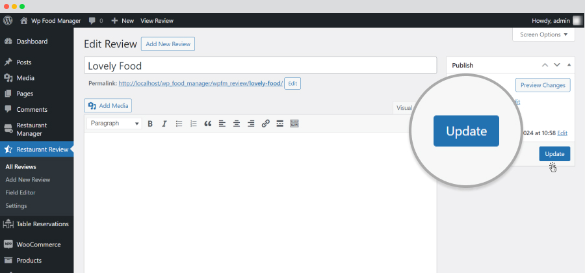Open Table Reservations menu
The height and width of the screenshot is (273, 585).
36,224
